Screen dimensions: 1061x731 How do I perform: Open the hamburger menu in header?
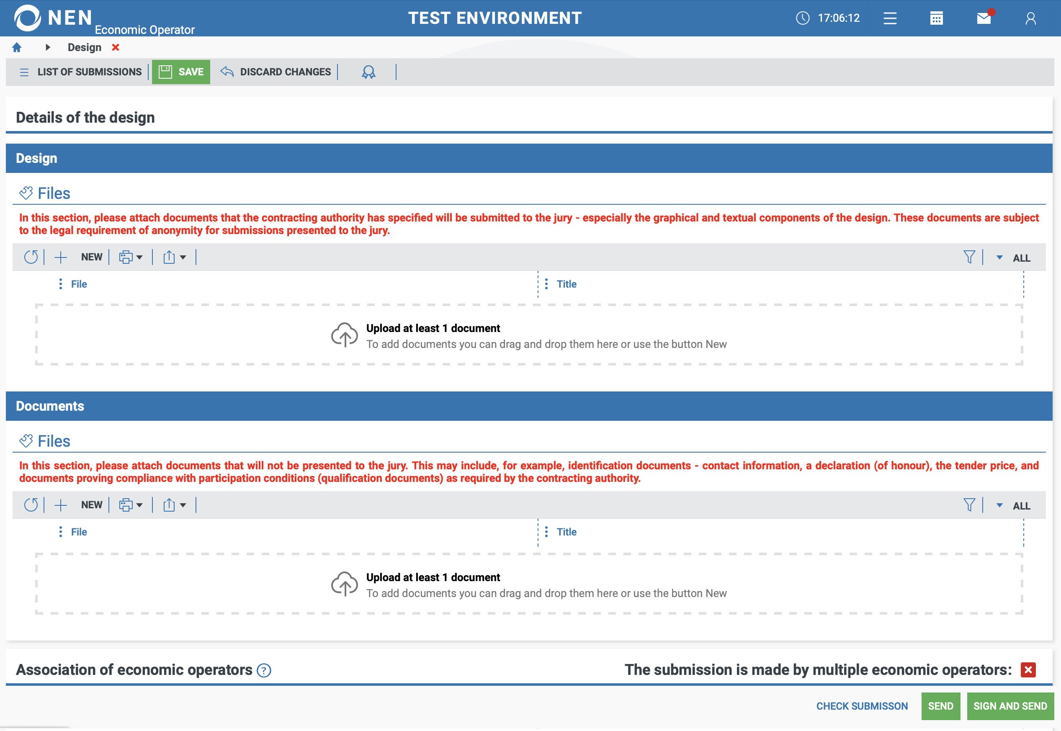click(890, 18)
